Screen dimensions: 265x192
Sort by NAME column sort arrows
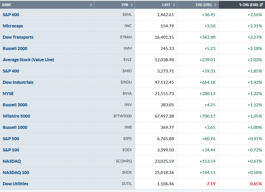[91, 5]
